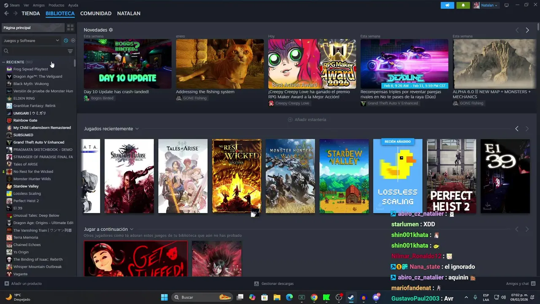
Task: Open Monster Hunter Wilds cover art
Action: [x=290, y=176]
